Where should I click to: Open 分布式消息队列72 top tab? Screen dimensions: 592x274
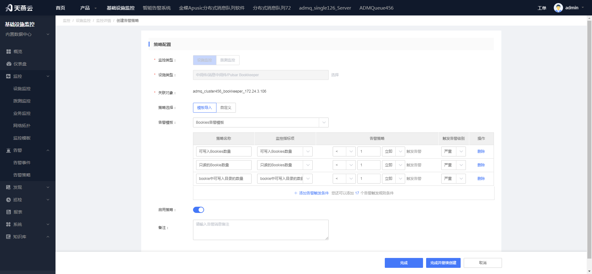tap(272, 8)
